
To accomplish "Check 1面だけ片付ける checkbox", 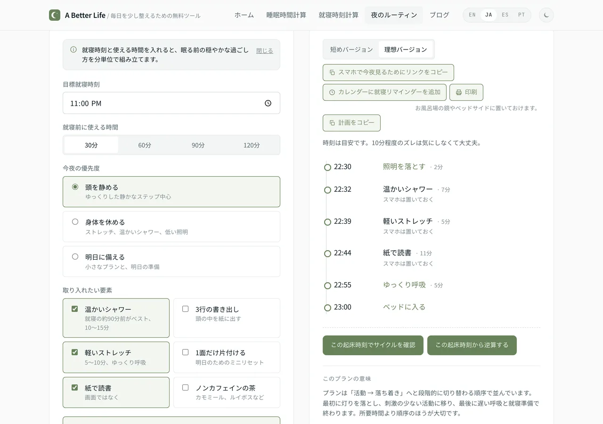I will click(185, 352).
